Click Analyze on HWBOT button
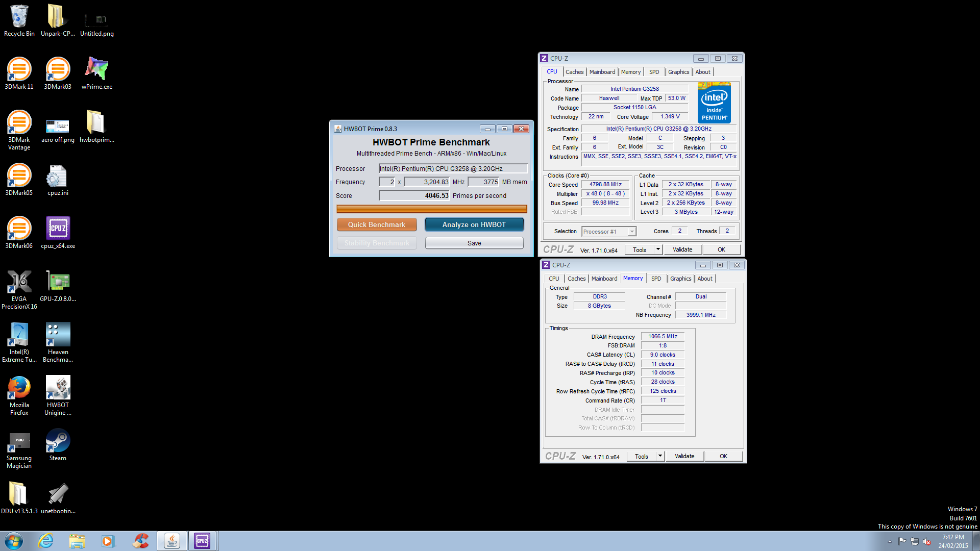Viewport: 980px width, 551px height. tap(474, 224)
